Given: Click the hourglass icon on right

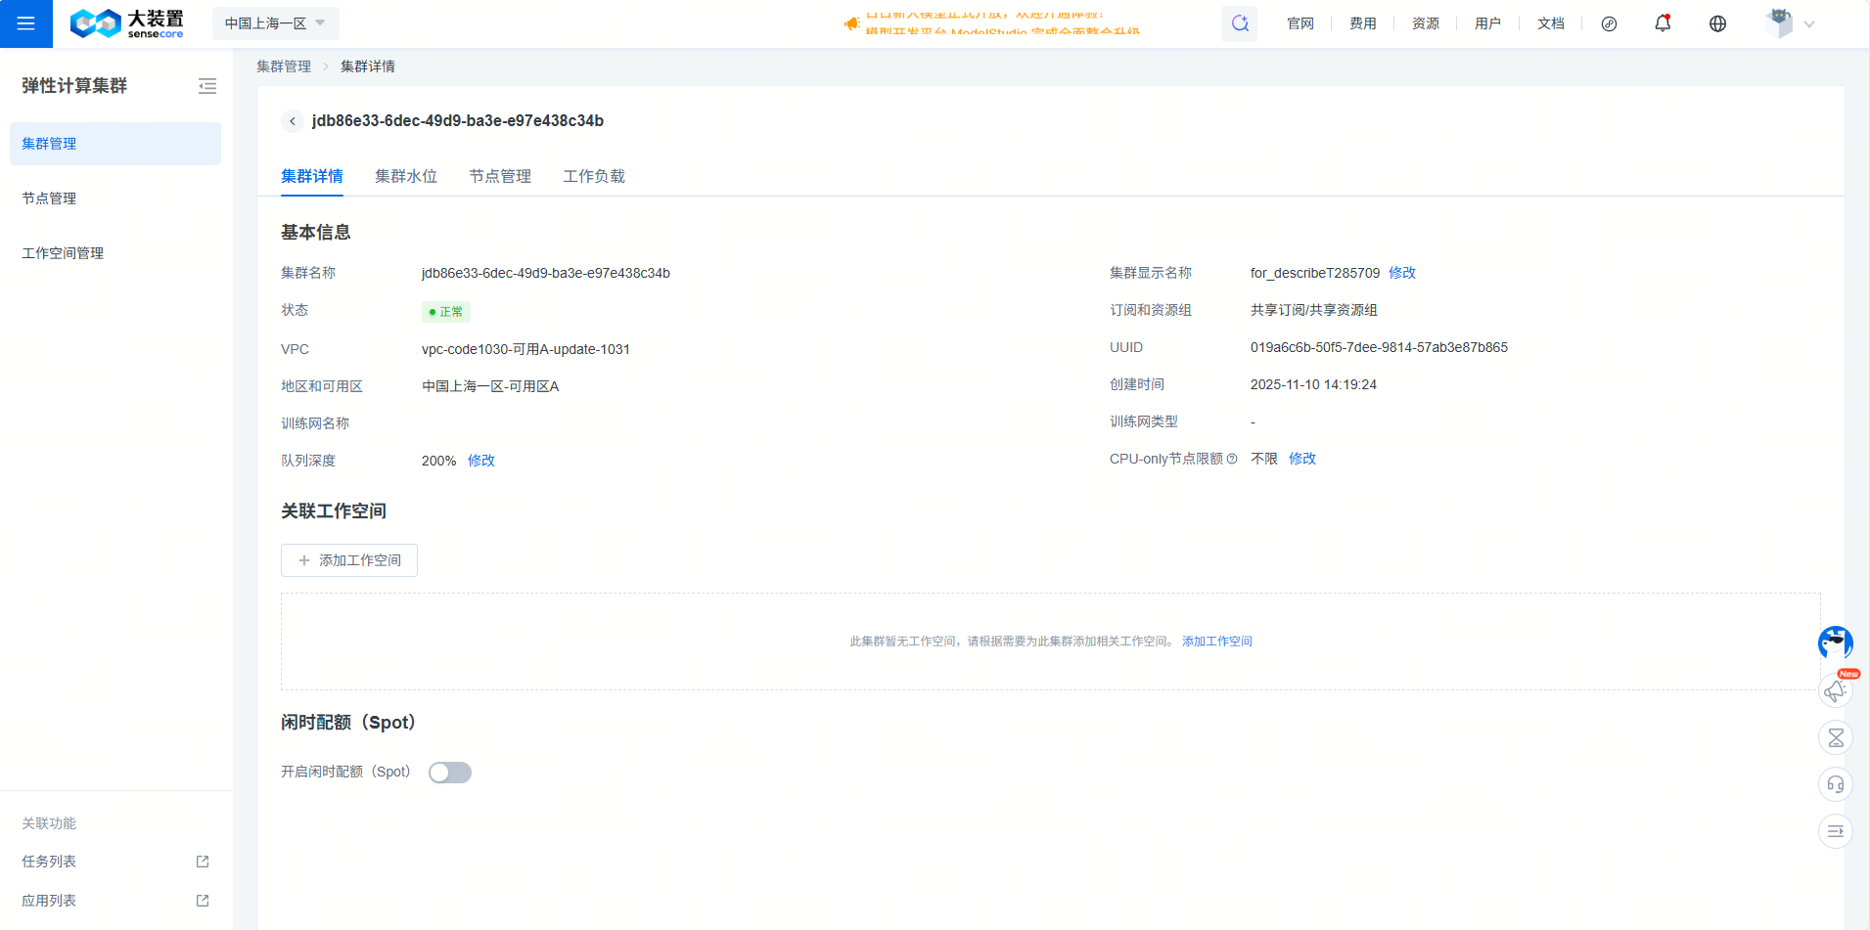Looking at the screenshot, I should pos(1835,737).
